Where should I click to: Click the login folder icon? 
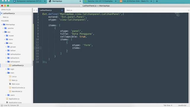[x=9, y=69]
